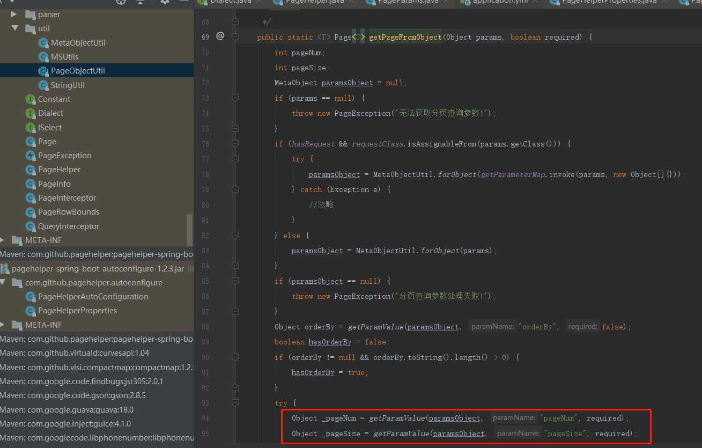Select Maven: com.google.guava:guava:18.0 library
Screen dimensions: 702x448
(x=67, y=410)
